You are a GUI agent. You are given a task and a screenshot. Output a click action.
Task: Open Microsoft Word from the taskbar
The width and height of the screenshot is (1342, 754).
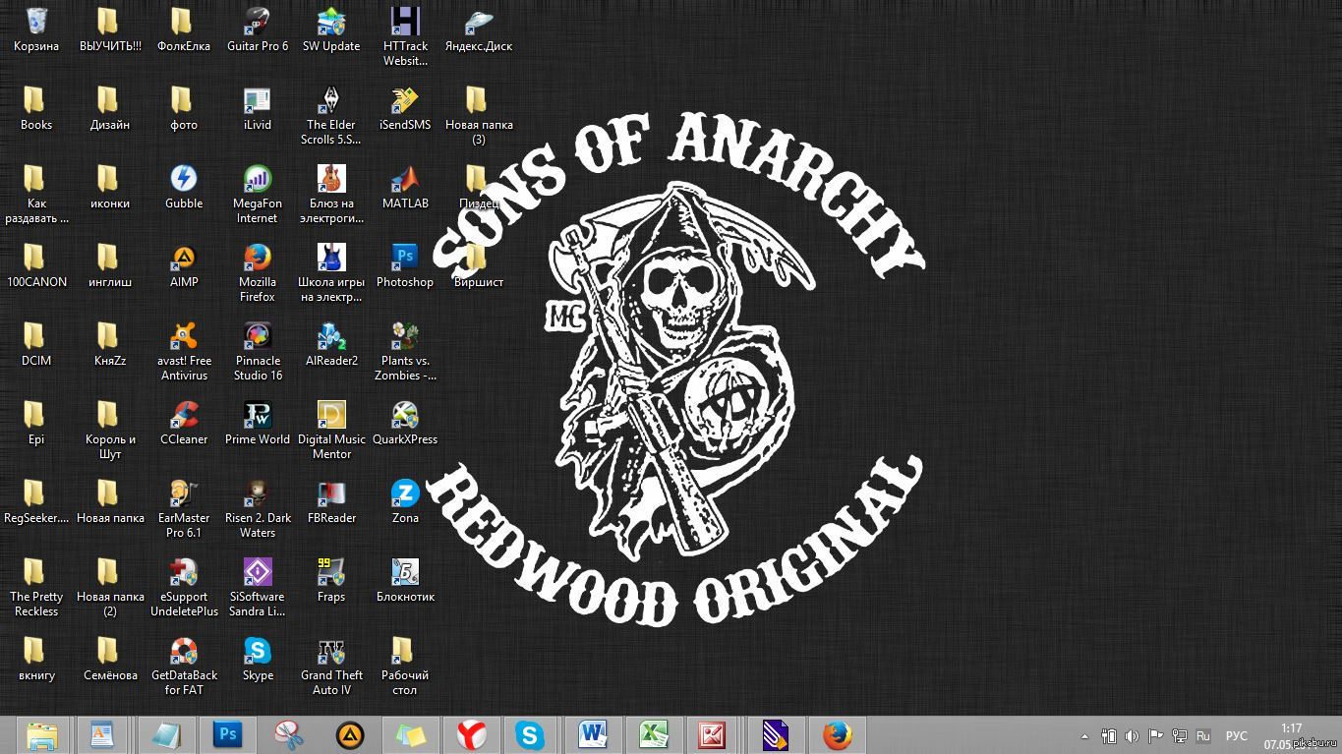[x=593, y=735]
